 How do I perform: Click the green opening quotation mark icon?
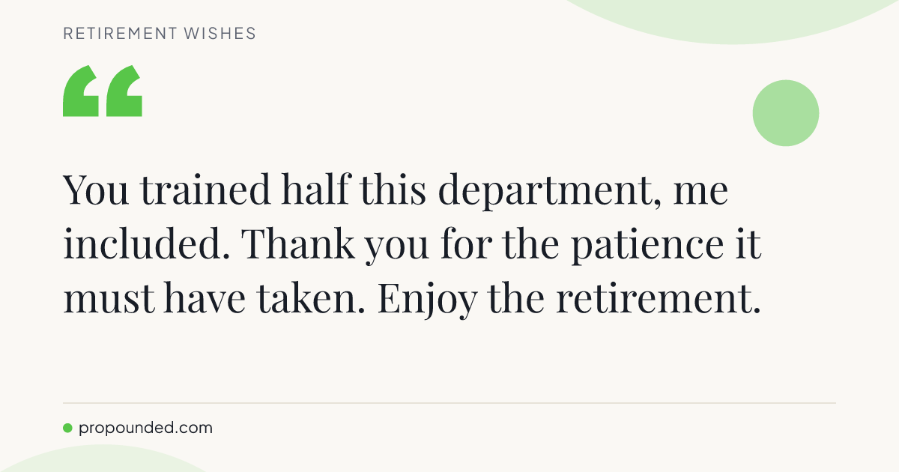103,91
